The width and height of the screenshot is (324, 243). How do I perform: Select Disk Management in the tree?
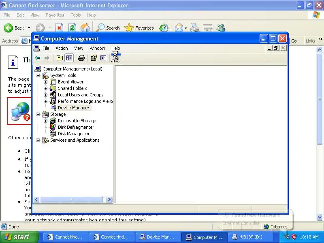coord(75,134)
